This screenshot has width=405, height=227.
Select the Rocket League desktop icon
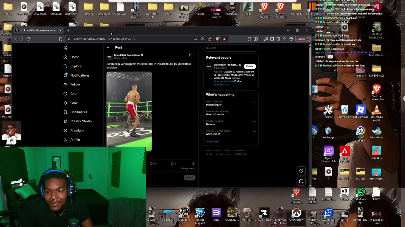point(200,216)
